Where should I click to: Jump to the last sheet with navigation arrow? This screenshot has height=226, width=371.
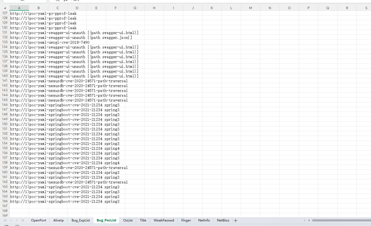22,220
